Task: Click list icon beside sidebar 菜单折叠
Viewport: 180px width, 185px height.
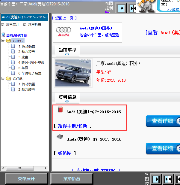Action: (25, 25)
